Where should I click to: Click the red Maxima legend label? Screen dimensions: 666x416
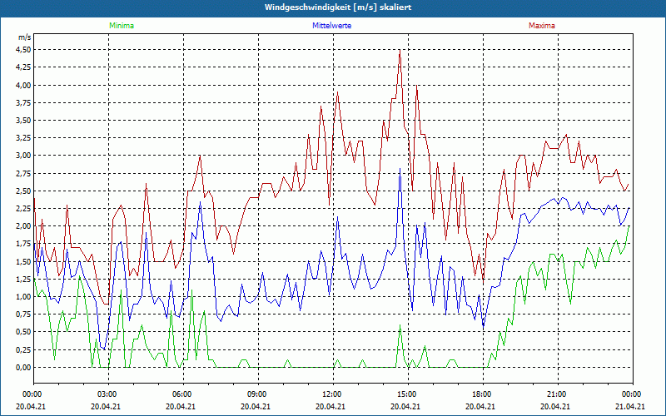pos(542,26)
